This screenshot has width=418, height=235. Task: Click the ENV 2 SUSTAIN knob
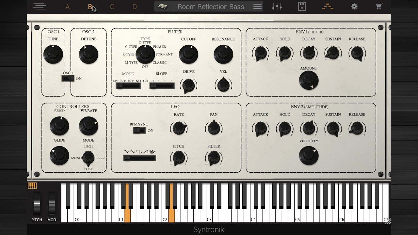[x=333, y=128]
